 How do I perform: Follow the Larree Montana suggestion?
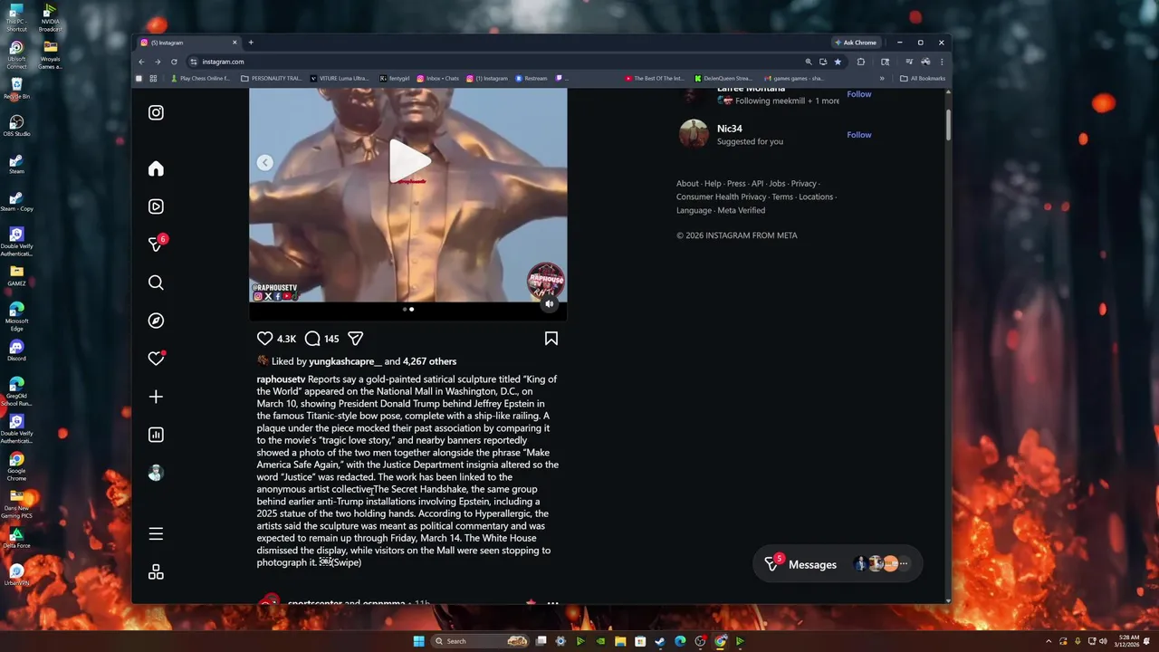coord(858,94)
